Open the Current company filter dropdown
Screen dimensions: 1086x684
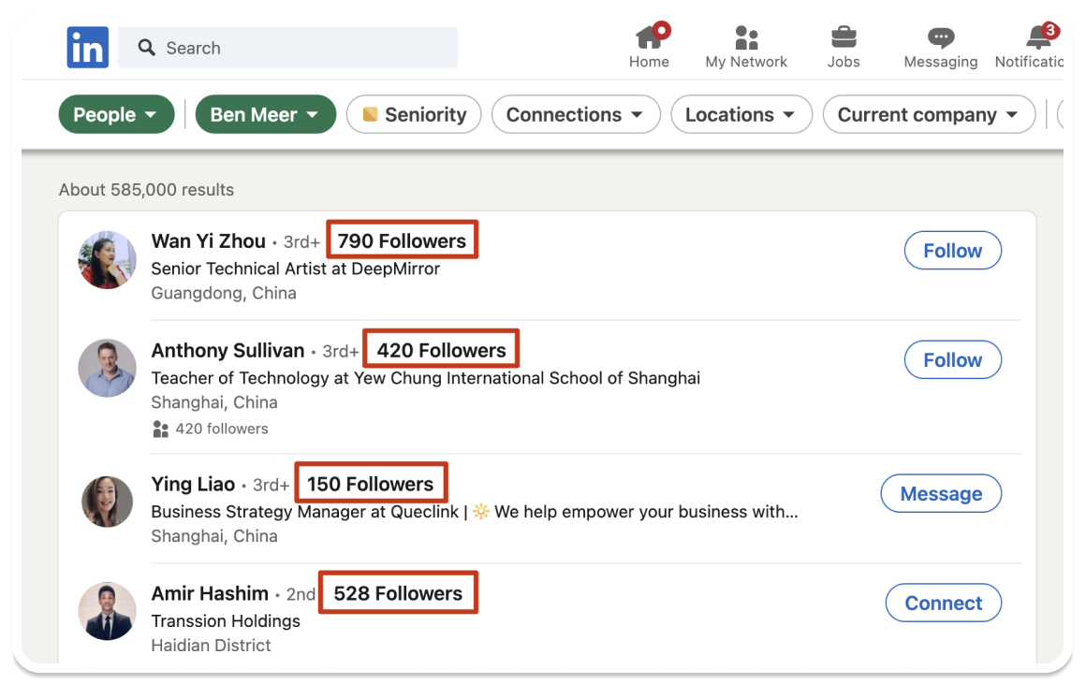(x=928, y=115)
